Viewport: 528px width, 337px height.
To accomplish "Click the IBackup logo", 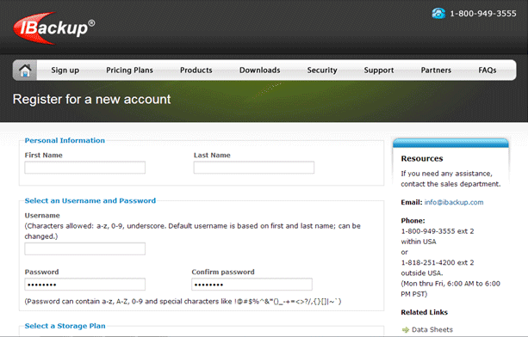I will (54, 28).
